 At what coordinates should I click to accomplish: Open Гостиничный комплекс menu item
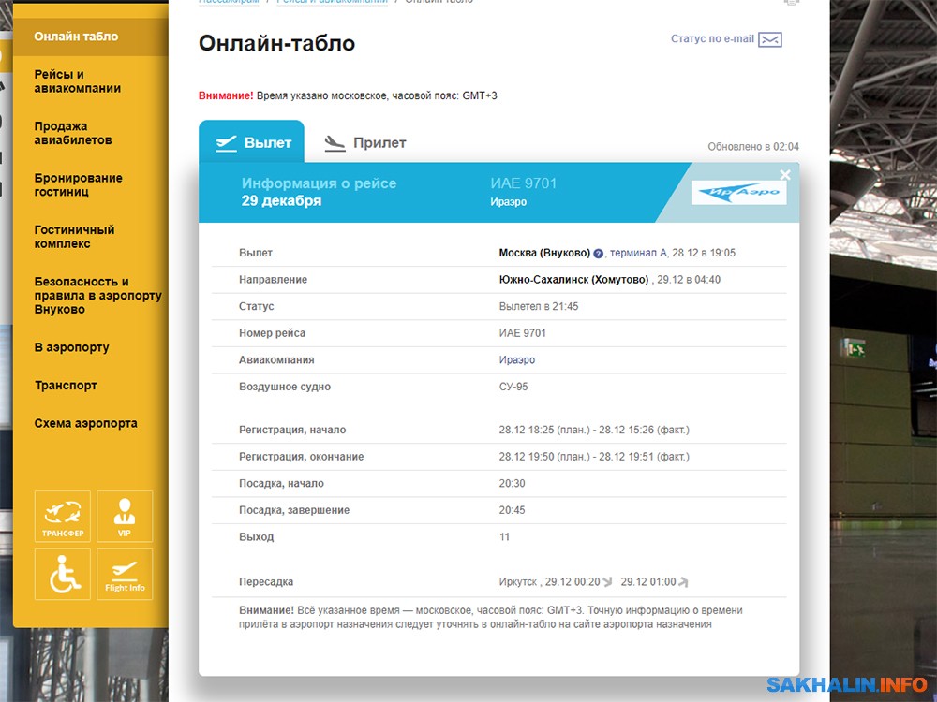[x=74, y=236]
